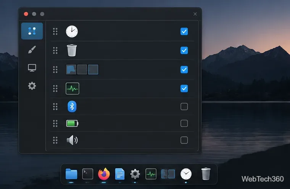Image resolution: width=290 pixels, height=189 pixels.
Task: Click the clock plugin icon in list
Action: 72,31
